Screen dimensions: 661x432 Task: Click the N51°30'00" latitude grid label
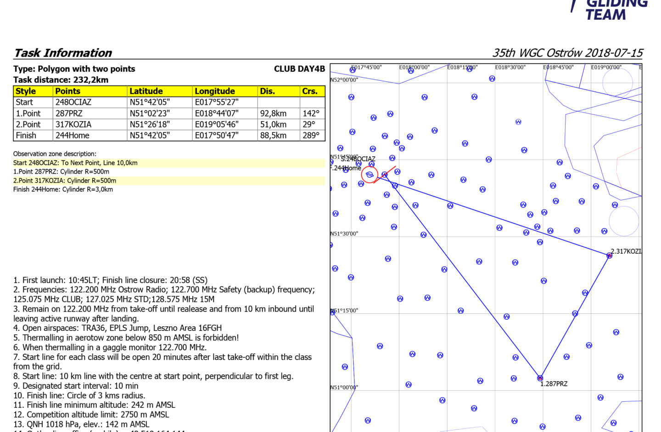click(344, 233)
